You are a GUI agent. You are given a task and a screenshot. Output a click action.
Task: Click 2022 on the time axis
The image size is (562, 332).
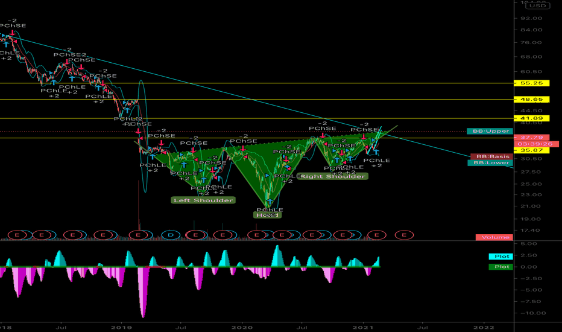point(484,327)
